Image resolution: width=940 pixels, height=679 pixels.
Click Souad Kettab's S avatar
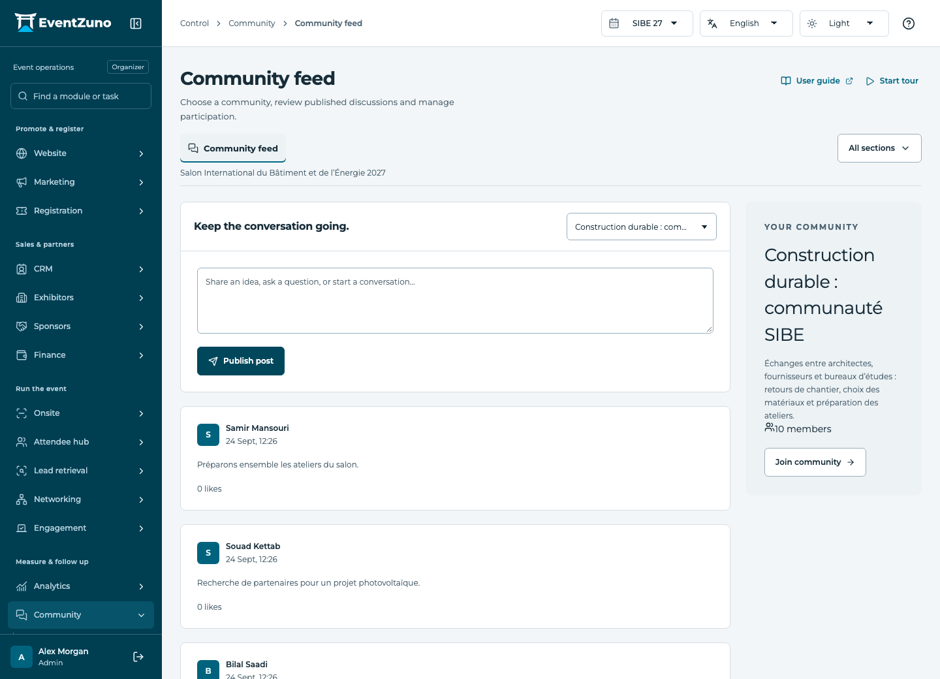pyautogui.click(x=208, y=553)
